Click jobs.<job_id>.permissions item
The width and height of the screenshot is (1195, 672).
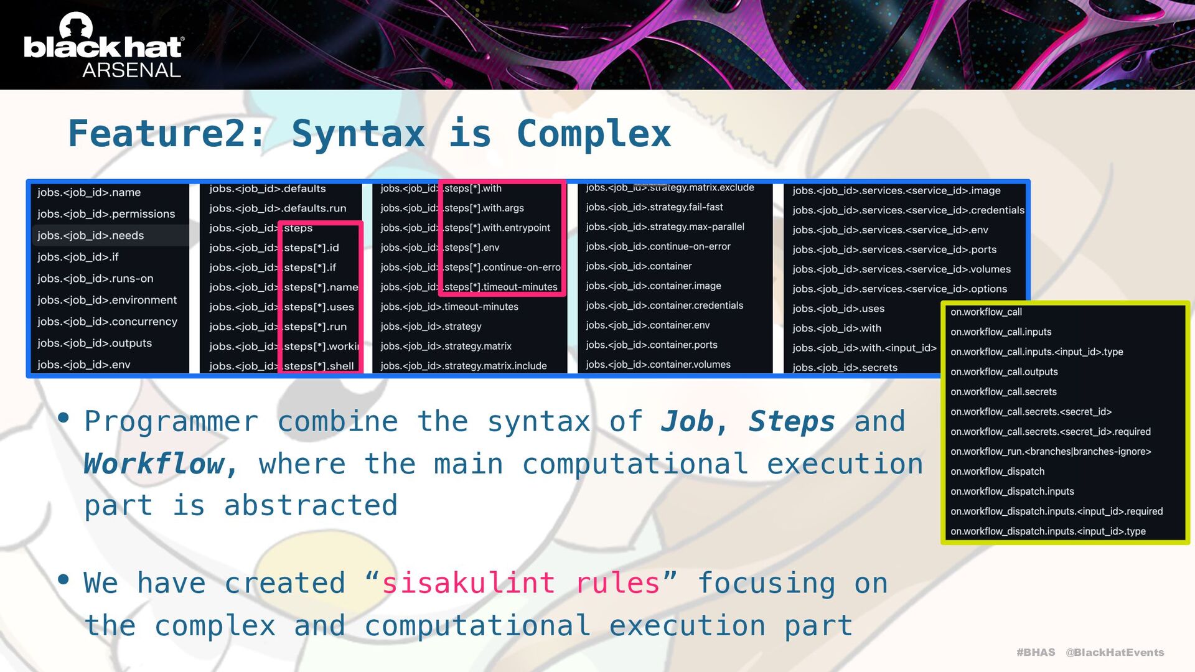click(106, 213)
